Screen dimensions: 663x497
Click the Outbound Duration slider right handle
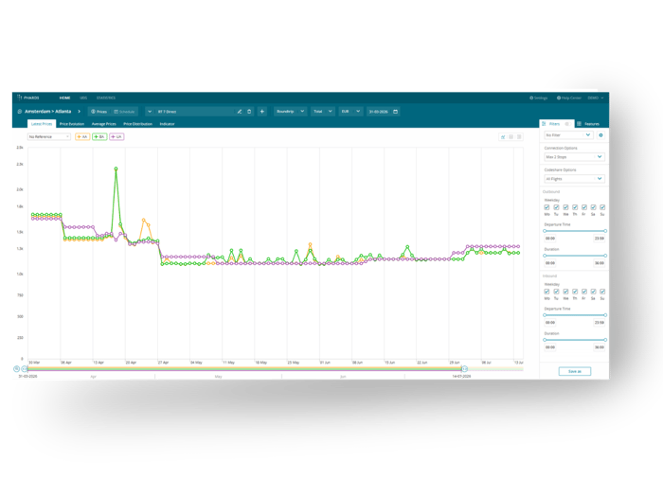click(x=605, y=256)
